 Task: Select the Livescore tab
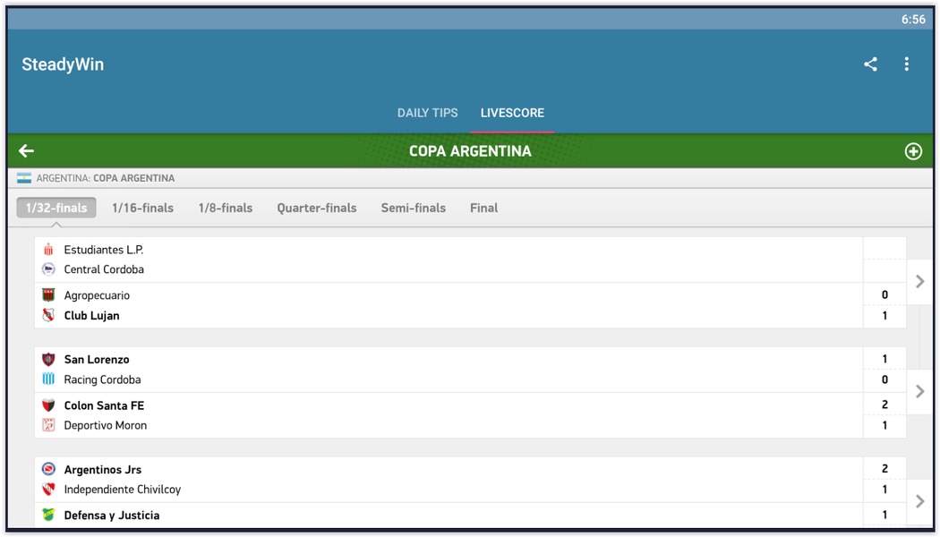(x=513, y=113)
